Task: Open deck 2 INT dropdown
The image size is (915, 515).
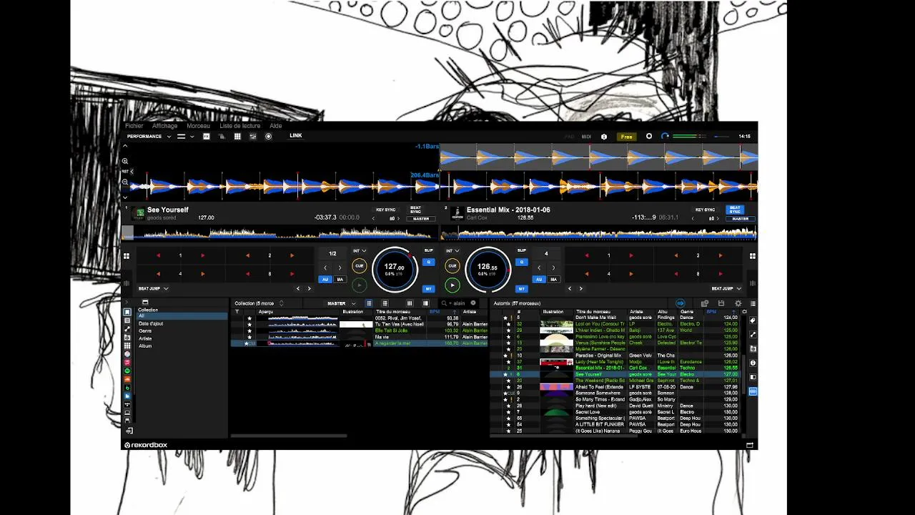Action: tap(452, 251)
